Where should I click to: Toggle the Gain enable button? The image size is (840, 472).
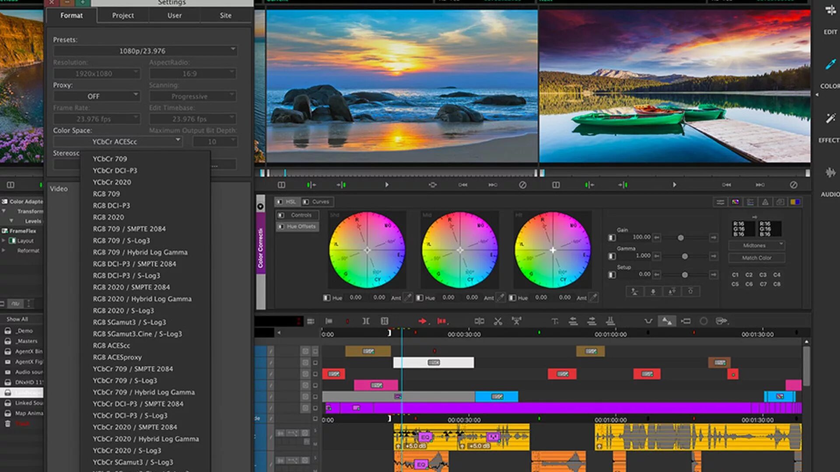pos(612,238)
